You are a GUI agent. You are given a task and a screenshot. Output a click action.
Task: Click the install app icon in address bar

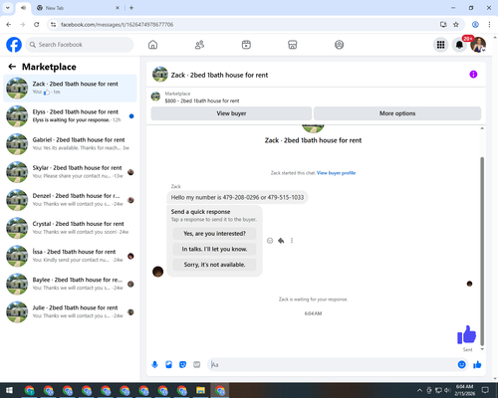(443, 25)
